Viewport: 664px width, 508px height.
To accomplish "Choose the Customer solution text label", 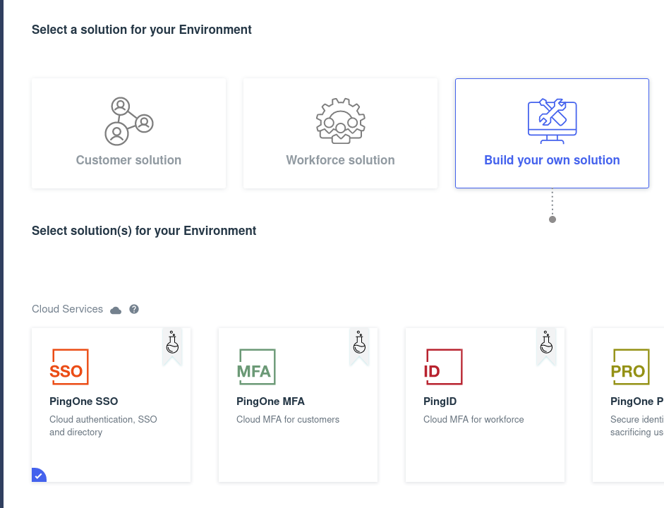I will pyautogui.click(x=128, y=160).
